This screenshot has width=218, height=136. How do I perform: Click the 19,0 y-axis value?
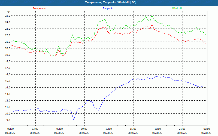point(8,55)
